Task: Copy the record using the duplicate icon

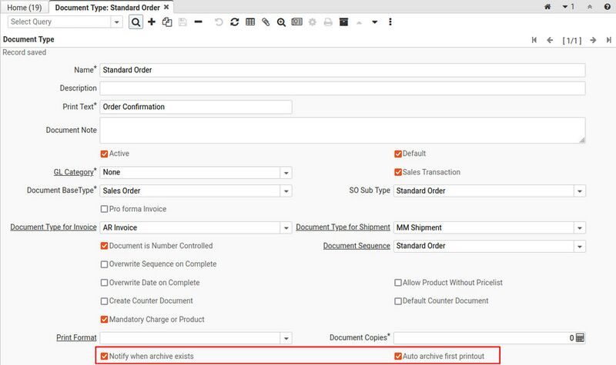Action: (166, 22)
